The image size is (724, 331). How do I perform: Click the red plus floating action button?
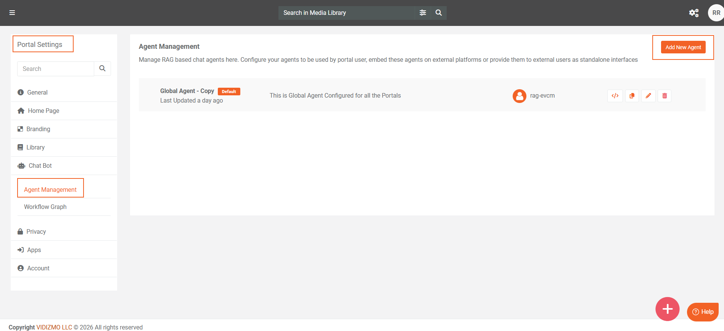click(x=667, y=309)
